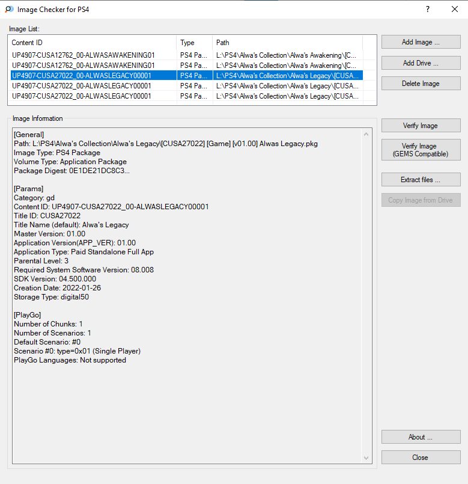Click the Copy Image from Drive button
This screenshot has width=468, height=484.
tap(421, 200)
